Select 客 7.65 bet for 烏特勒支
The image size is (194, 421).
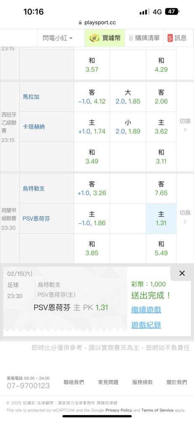[x=161, y=189]
